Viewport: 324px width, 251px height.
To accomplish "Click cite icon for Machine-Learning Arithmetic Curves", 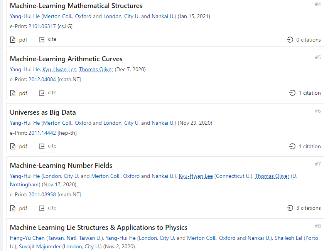I will point(42,93).
